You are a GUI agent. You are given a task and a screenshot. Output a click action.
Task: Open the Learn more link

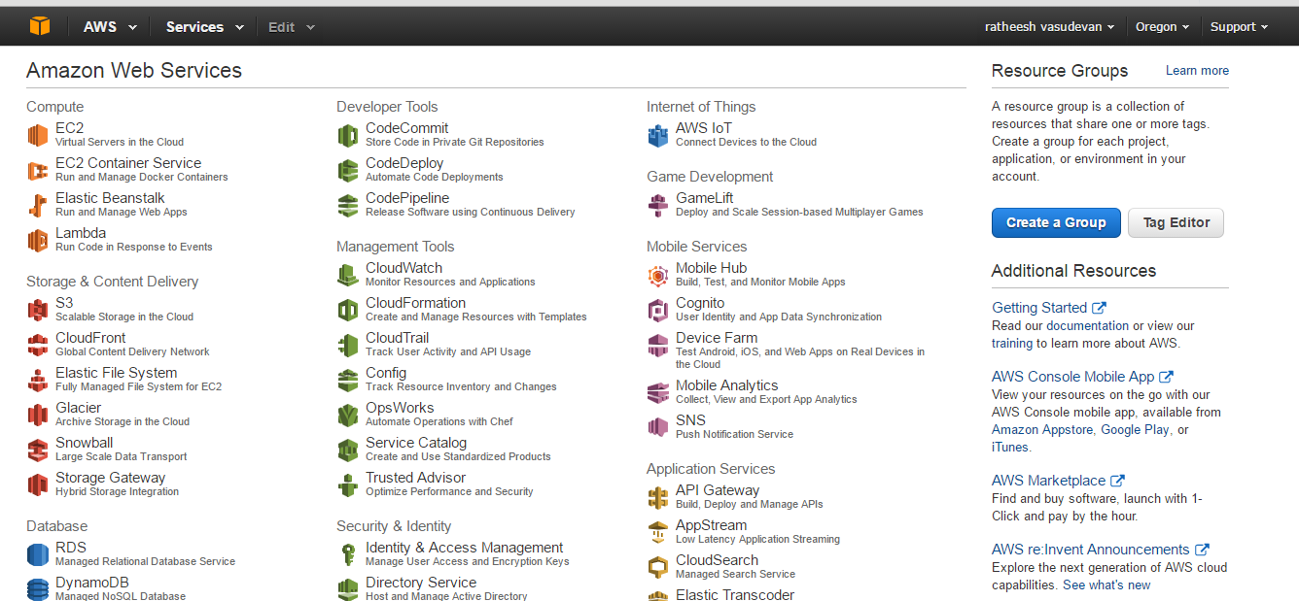[1197, 70]
